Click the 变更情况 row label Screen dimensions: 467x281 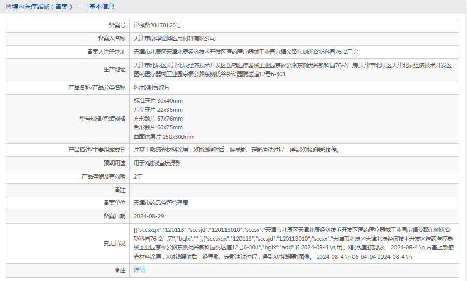coord(115,243)
